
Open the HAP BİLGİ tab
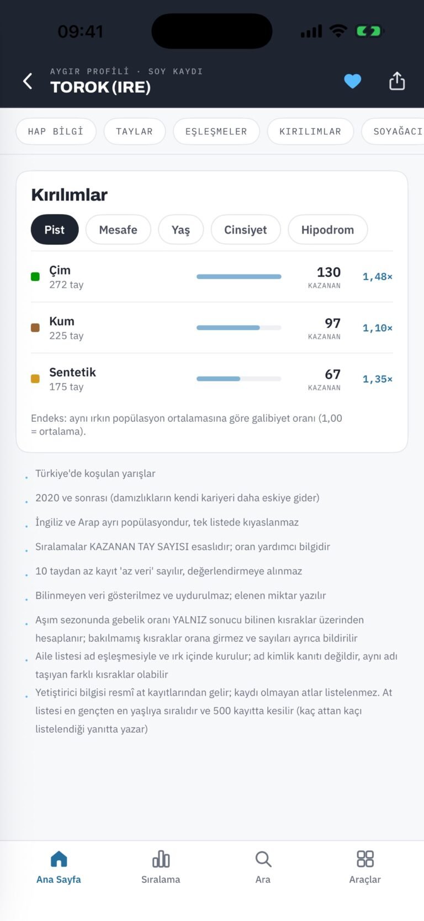click(x=56, y=131)
